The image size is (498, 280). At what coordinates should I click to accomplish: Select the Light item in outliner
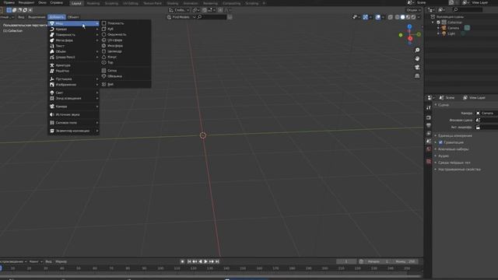point(451,33)
